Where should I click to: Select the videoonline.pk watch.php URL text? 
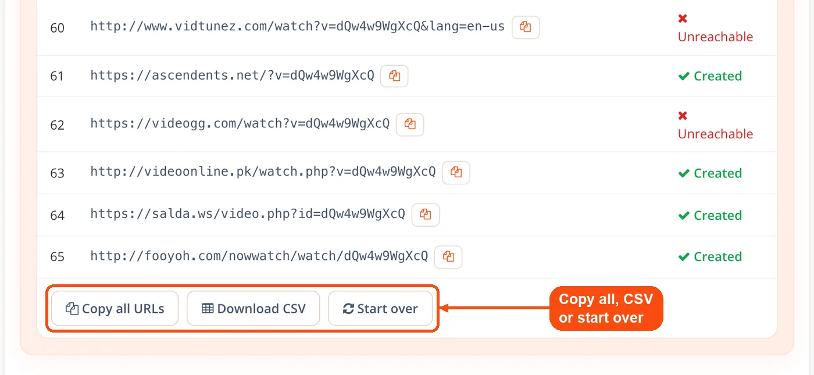pyautogui.click(x=263, y=172)
